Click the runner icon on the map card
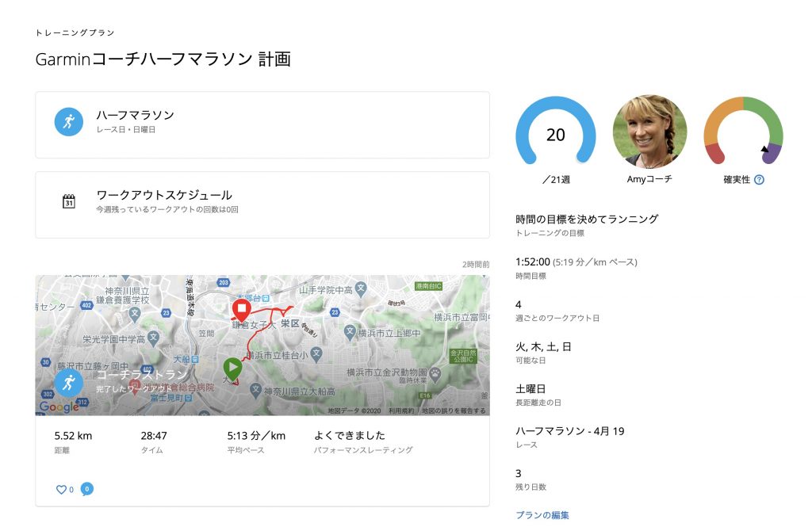Viewport: 812px width, 527px height. pos(69,383)
